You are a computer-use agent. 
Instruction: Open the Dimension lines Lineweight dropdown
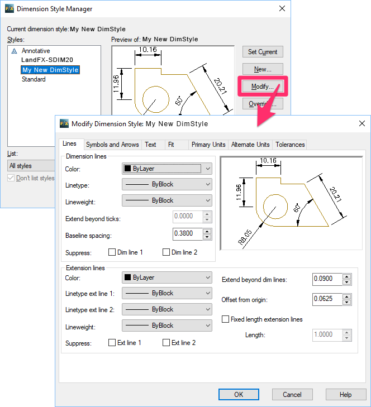click(x=167, y=200)
